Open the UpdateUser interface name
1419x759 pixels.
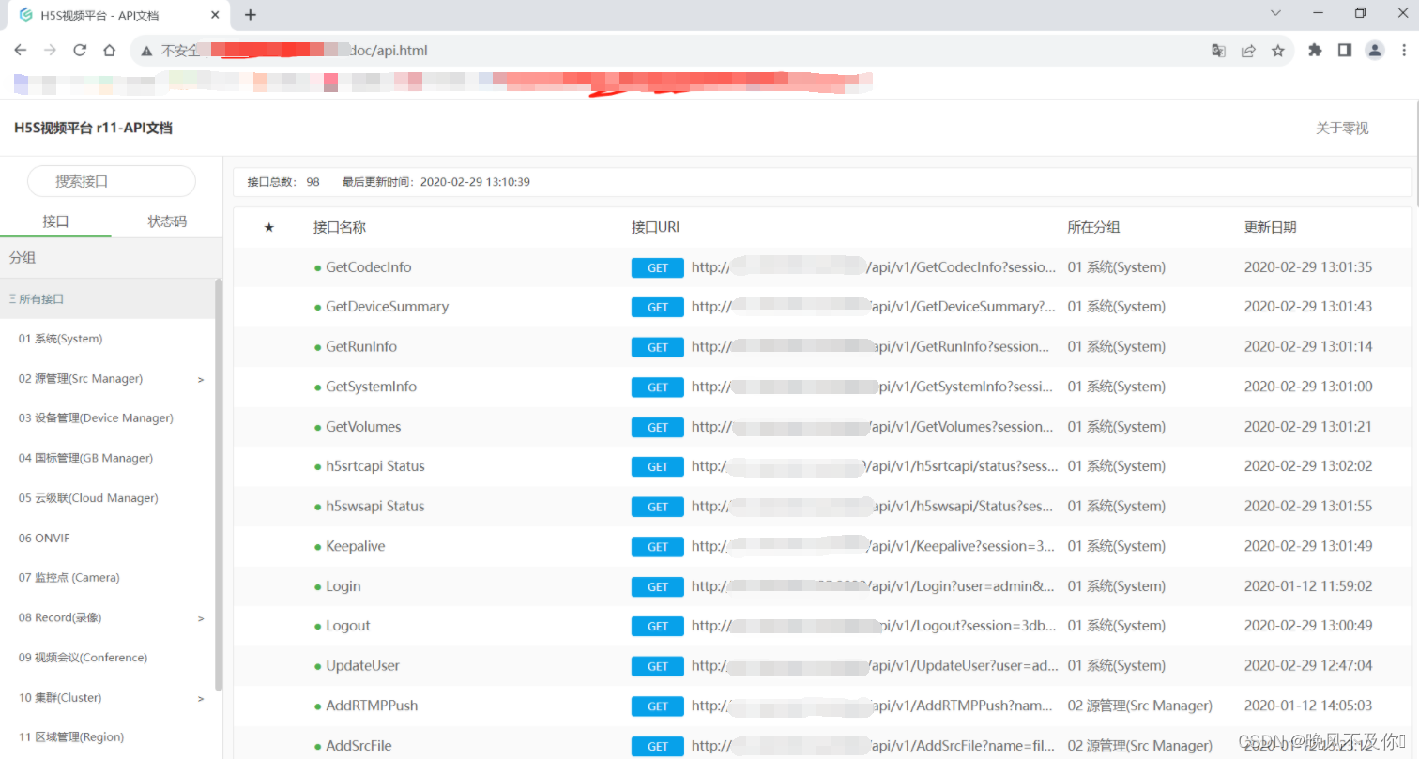[362, 666]
